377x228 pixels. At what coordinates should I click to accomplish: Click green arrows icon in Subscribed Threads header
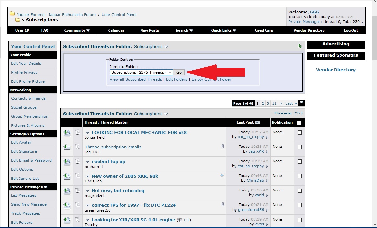(x=300, y=47)
